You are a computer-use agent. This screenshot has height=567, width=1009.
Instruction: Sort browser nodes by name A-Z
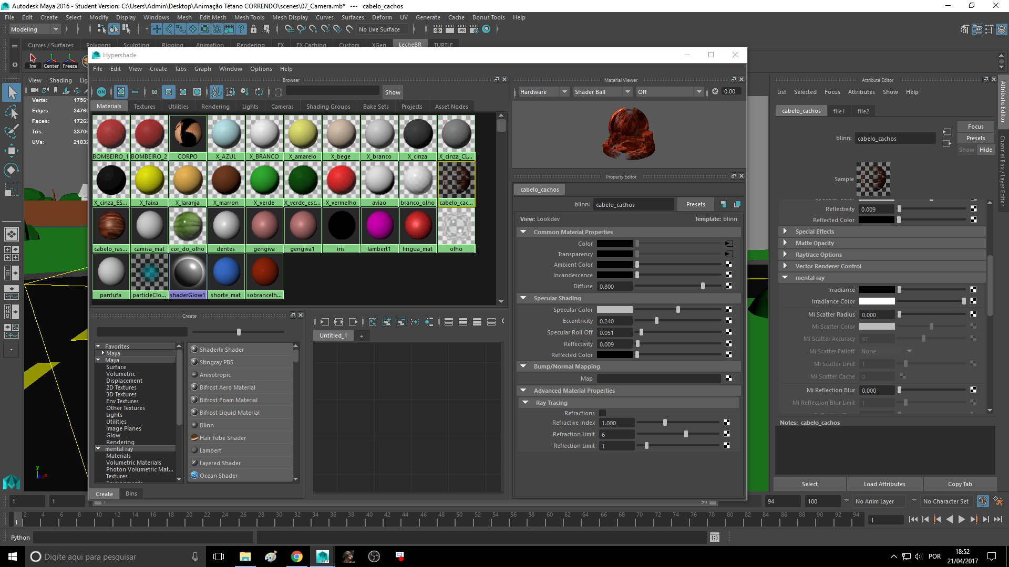tap(217, 92)
